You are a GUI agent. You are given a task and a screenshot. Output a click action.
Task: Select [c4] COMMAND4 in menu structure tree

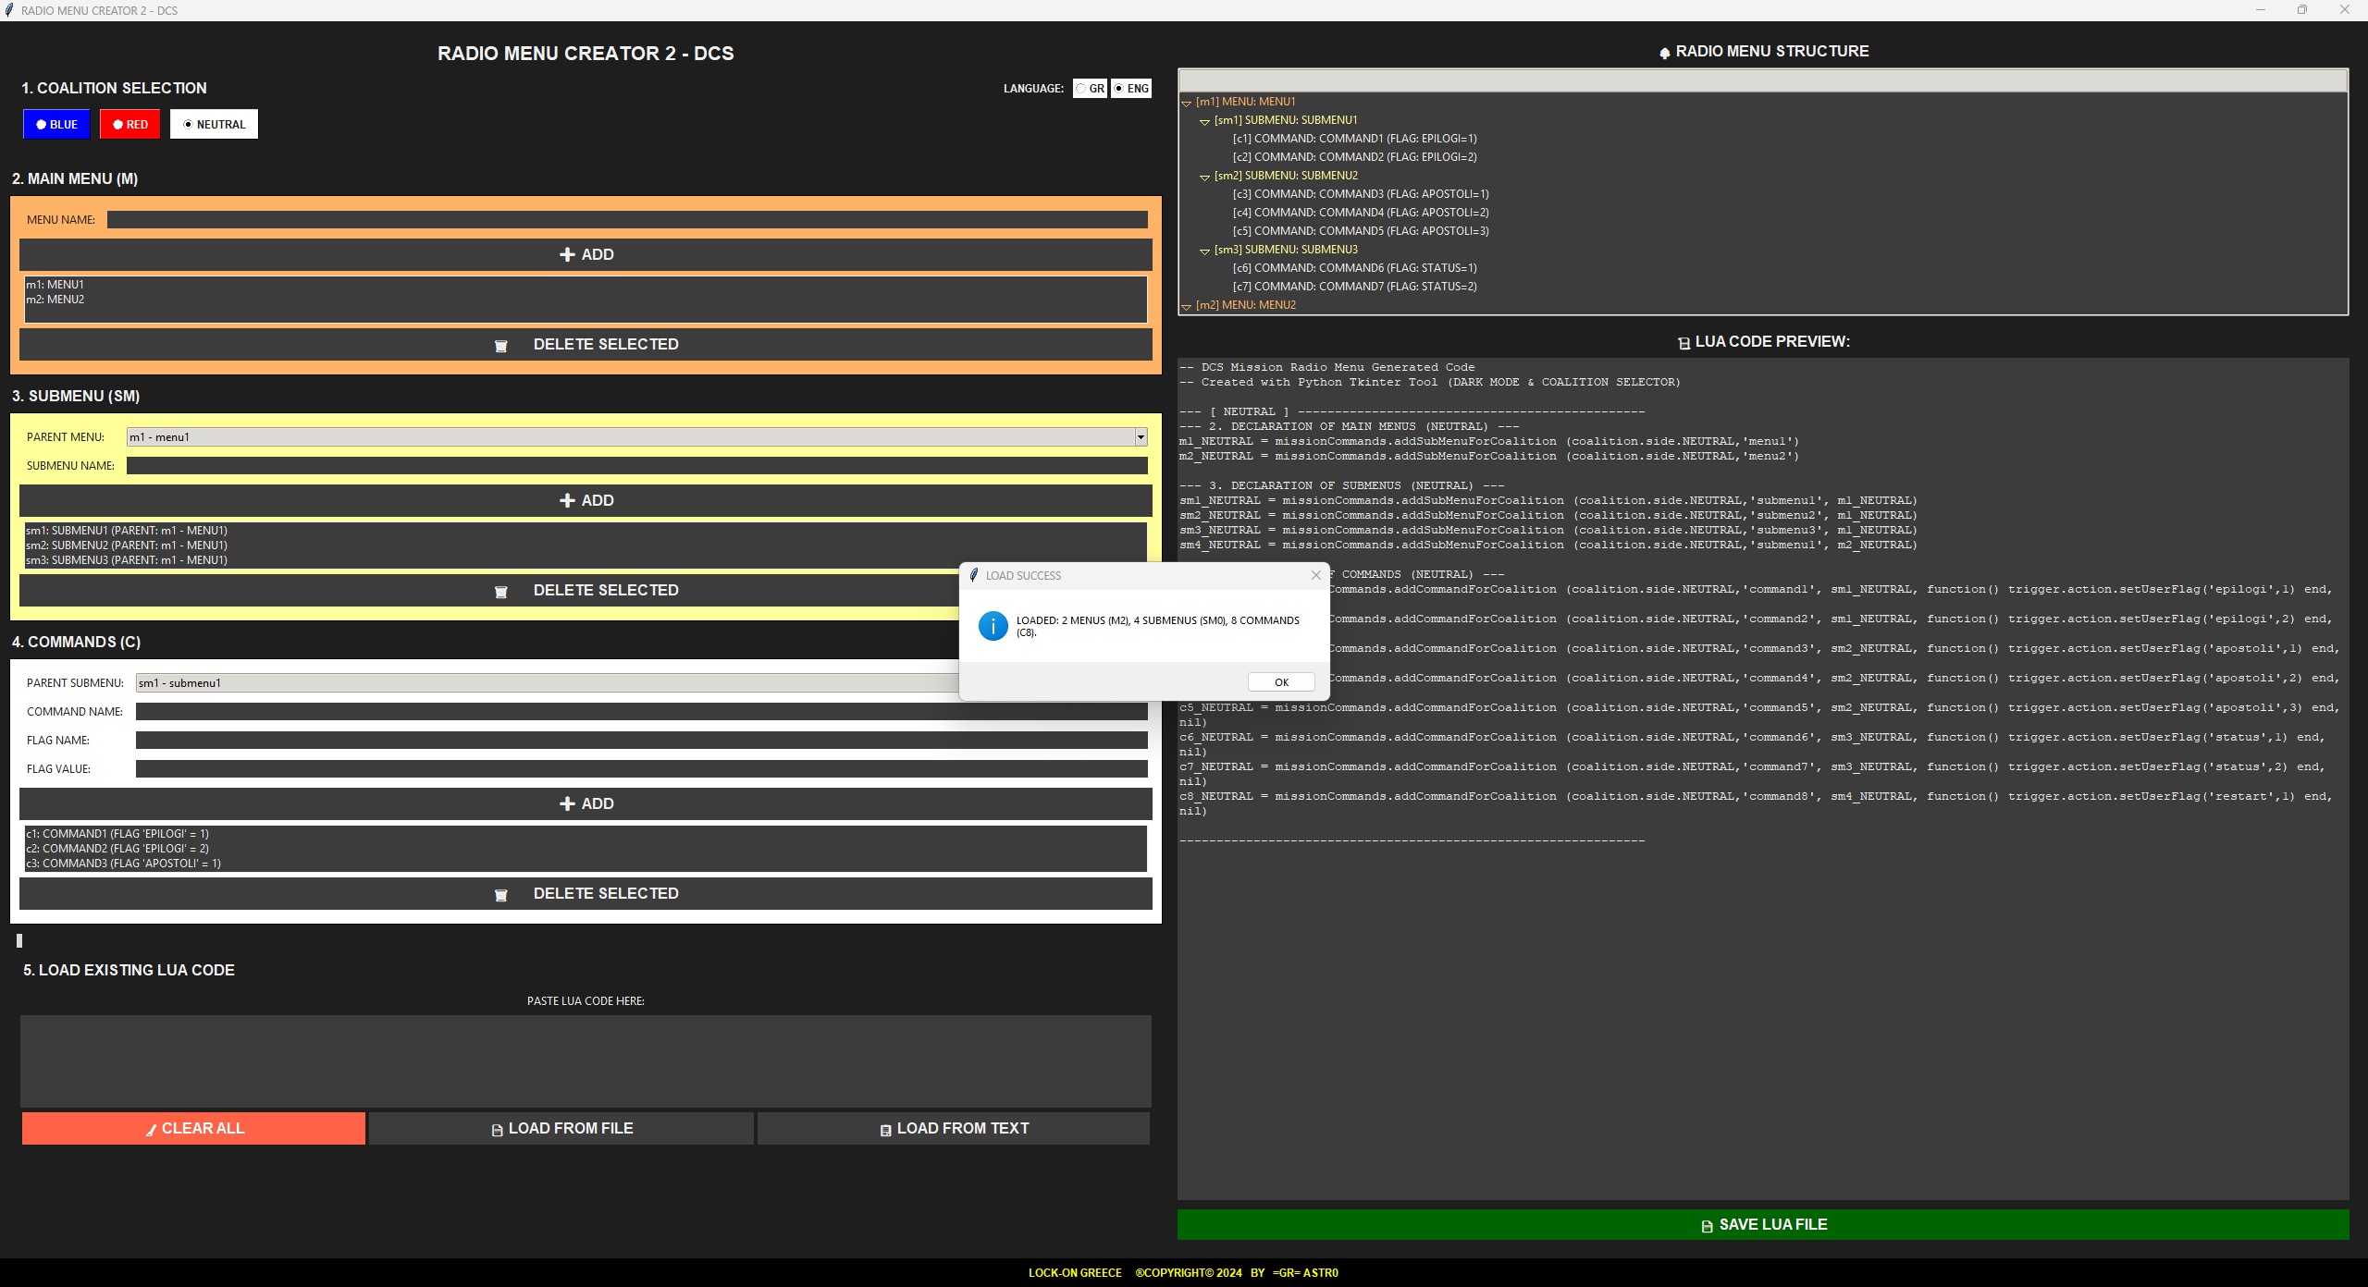[1360, 213]
